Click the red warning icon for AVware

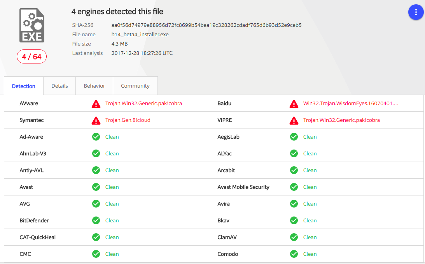click(96, 104)
